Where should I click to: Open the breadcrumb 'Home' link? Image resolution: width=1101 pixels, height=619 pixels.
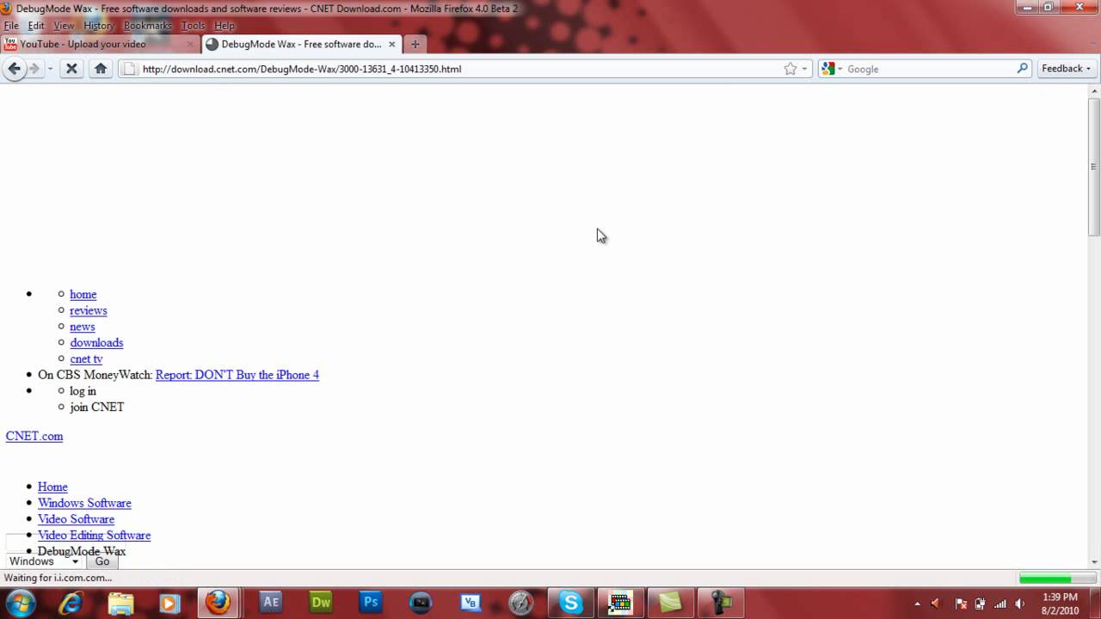point(52,487)
